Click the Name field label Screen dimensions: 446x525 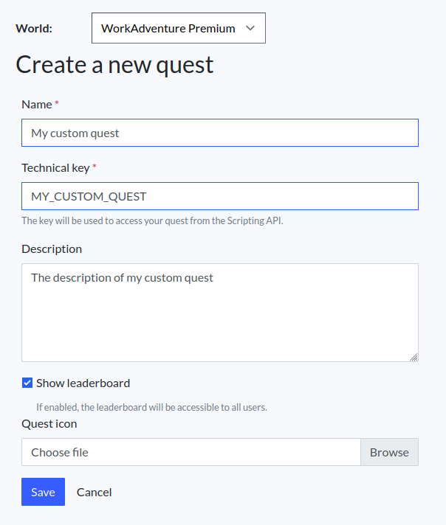click(37, 104)
